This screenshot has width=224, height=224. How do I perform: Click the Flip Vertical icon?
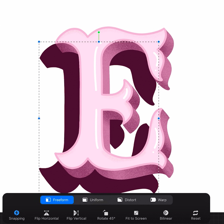76,213
